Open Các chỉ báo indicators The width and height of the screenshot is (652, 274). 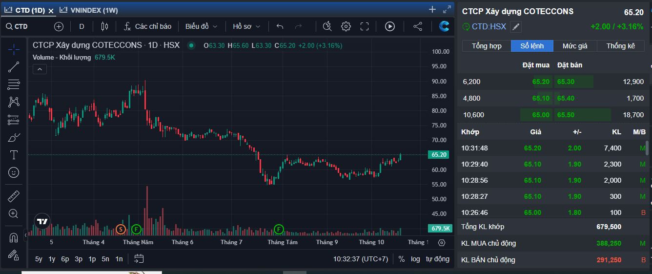click(148, 26)
